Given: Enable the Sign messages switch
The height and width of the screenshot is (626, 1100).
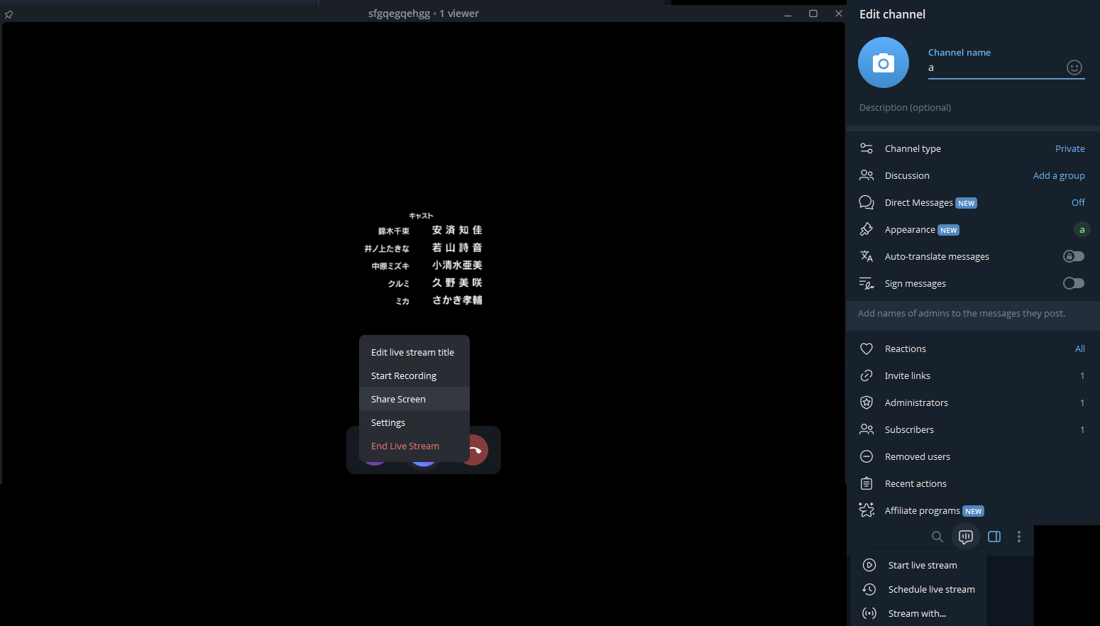Looking at the screenshot, I should coord(1073,283).
